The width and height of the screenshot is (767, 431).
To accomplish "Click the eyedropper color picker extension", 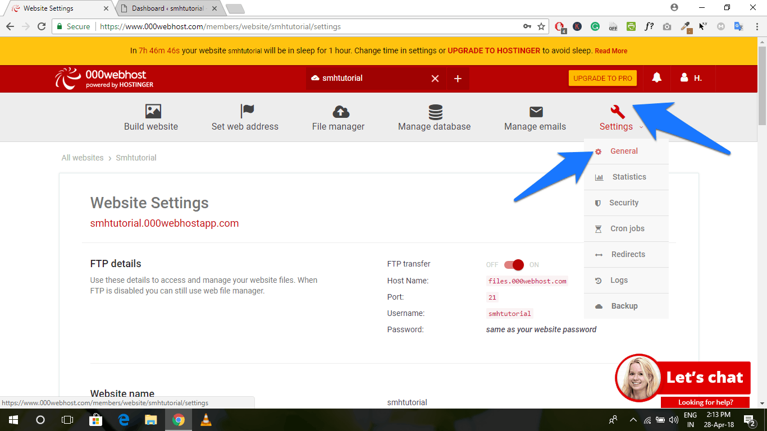I will (x=685, y=26).
